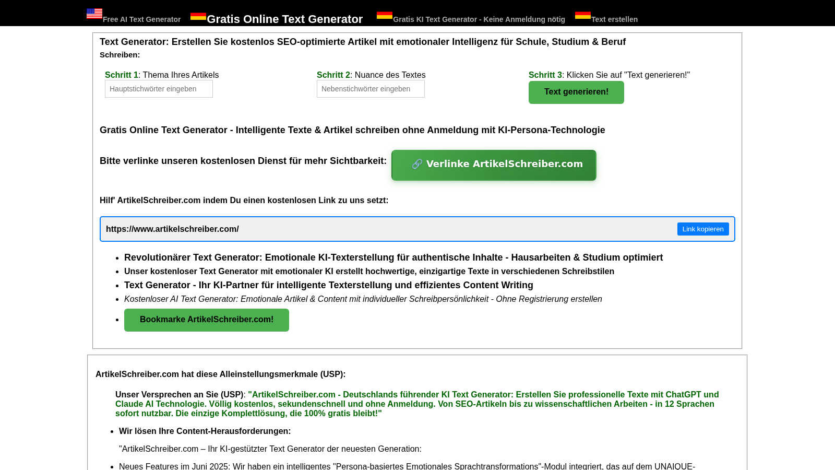
Task: Click green USP promise paragraph text
Action: point(417,404)
